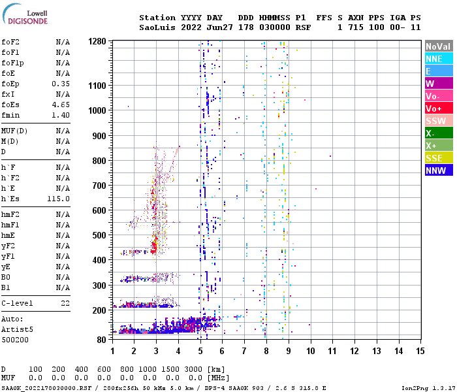This screenshot has height=392, width=457.
Task: Click the 80 km y-axis label
Action: (102, 340)
